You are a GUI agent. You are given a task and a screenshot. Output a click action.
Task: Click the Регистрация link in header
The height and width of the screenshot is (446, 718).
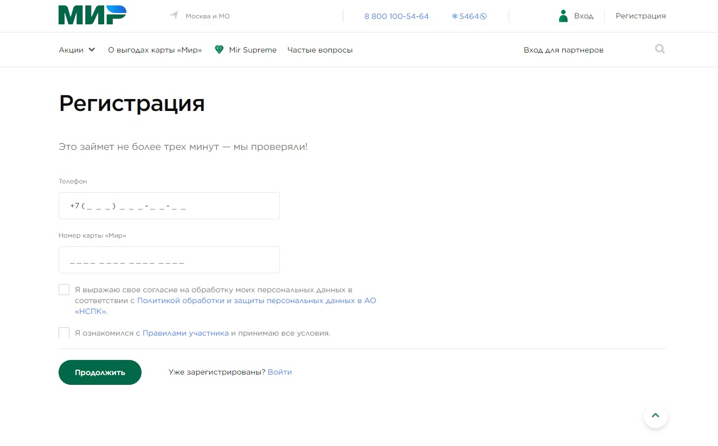point(640,16)
